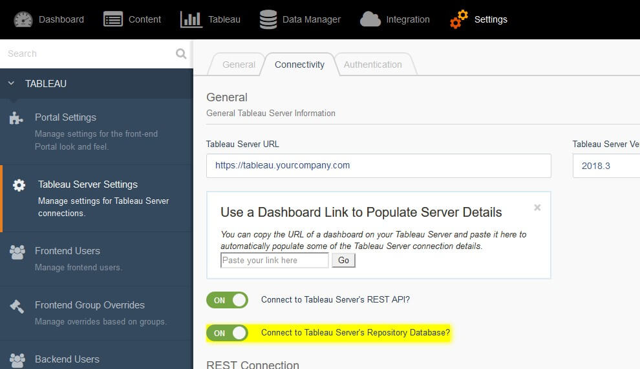Image resolution: width=640 pixels, height=369 pixels.
Task: Click the Portal Settings puzzle icon
Action: tap(16, 117)
